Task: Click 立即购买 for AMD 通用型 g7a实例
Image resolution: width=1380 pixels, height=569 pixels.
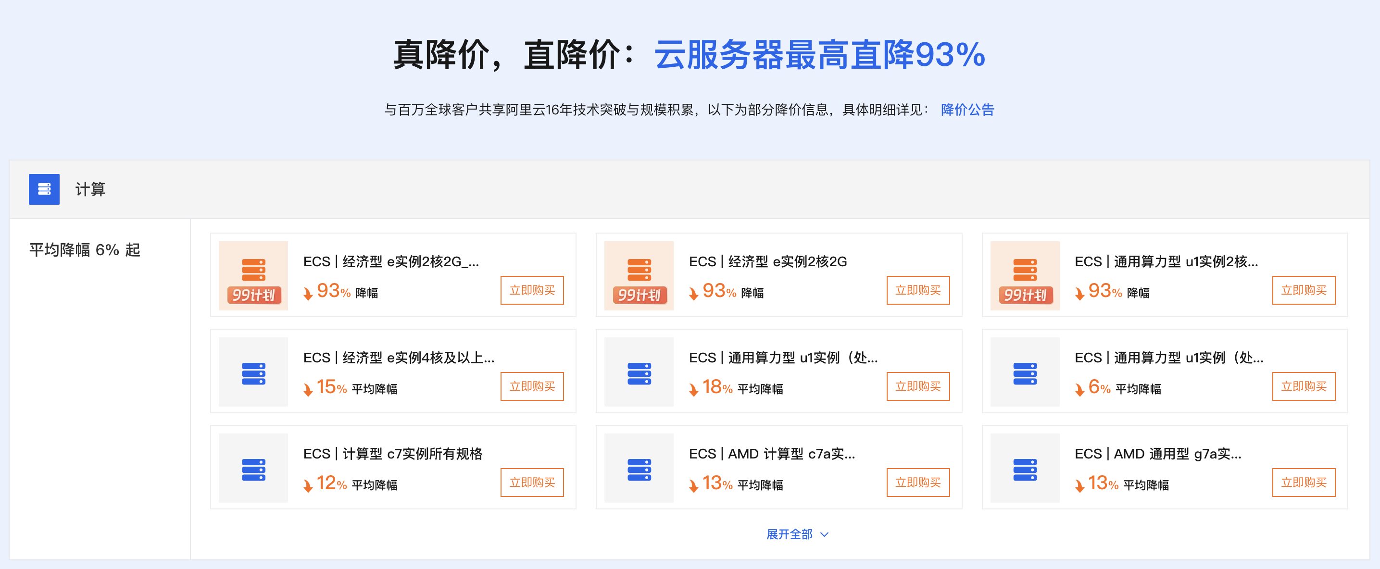Action: click(x=1304, y=482)
